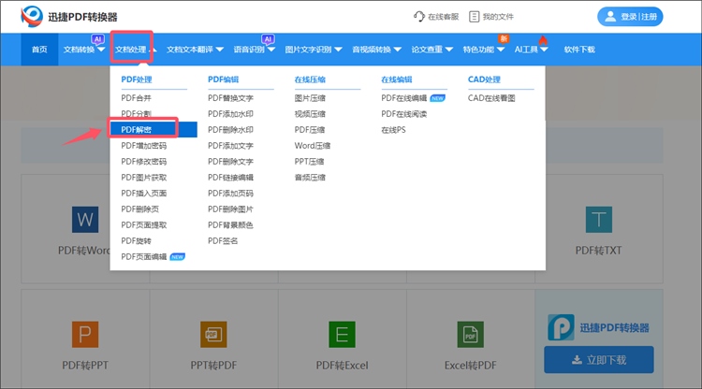The height and width of the screenshot is (389, 702).
Task: Go to 首页 tab
Action: click(x=39, y=50)
